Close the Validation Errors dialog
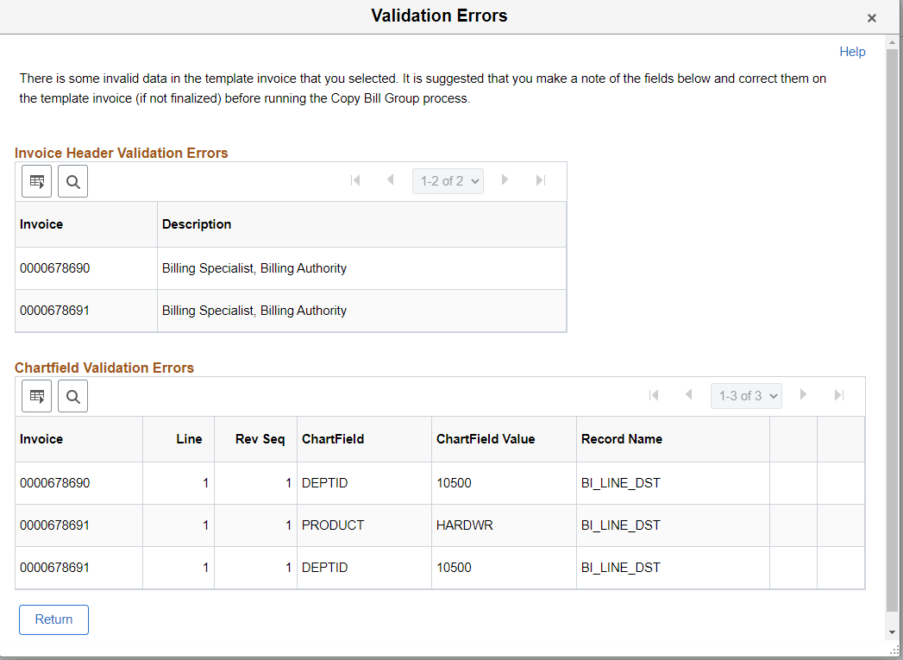 tap(871, 17)
